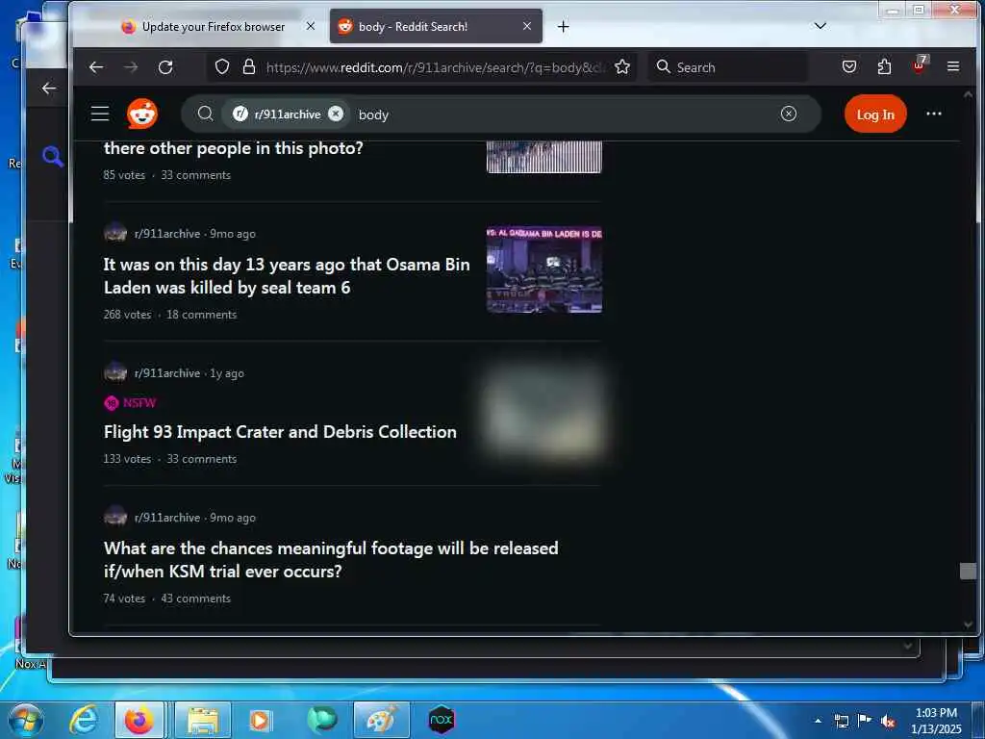Click 43 comments text

tap(195, 599)
